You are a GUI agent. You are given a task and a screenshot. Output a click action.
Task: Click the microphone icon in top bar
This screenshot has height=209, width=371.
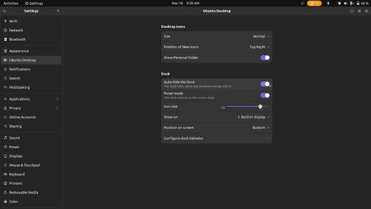(x=352, y=3)
